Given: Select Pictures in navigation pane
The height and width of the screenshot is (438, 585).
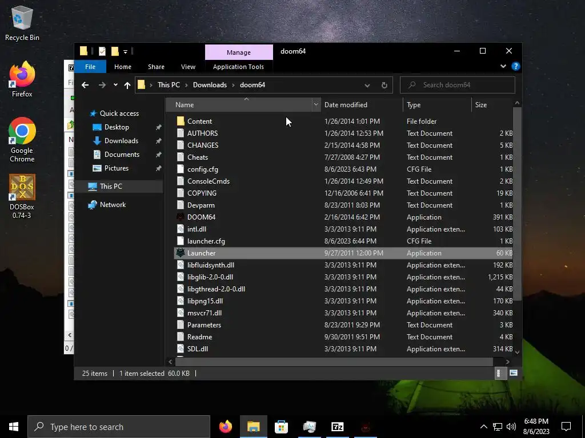Looking at the screenshot, I should [117, 168].
